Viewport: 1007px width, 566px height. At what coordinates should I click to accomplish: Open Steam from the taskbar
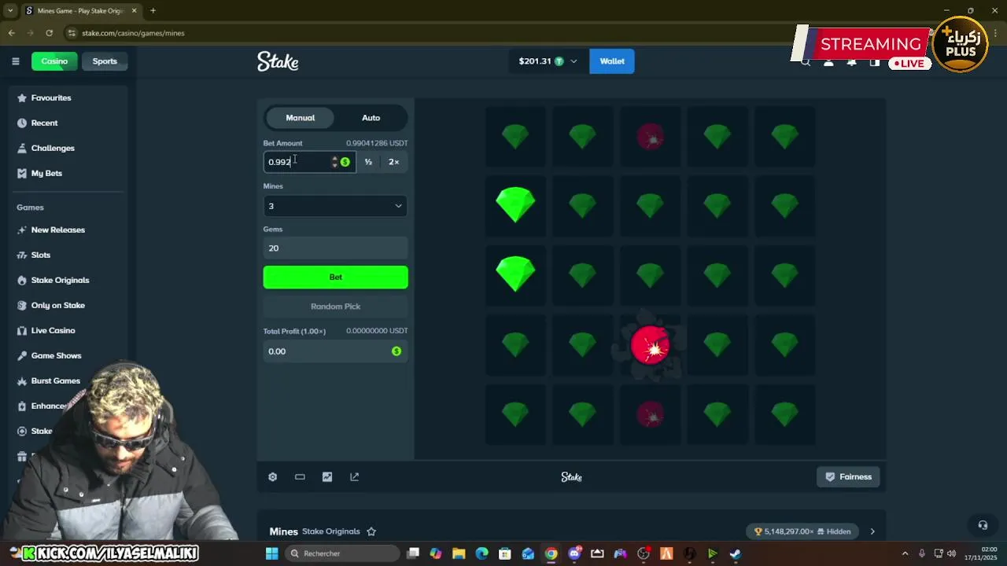[x=735, y=553]
